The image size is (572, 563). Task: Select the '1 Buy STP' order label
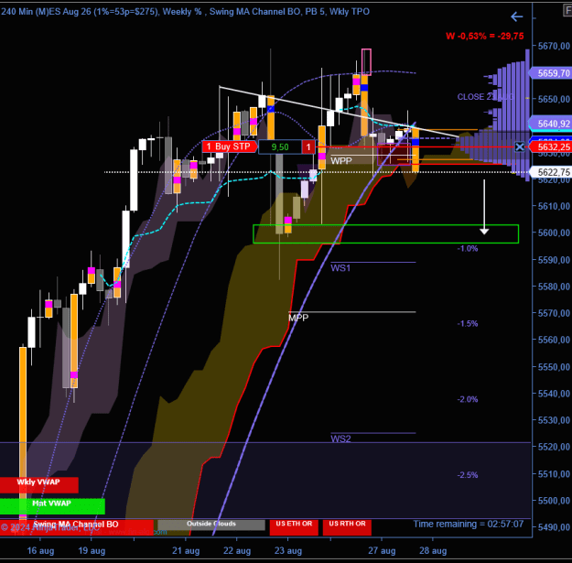point(229,146)
